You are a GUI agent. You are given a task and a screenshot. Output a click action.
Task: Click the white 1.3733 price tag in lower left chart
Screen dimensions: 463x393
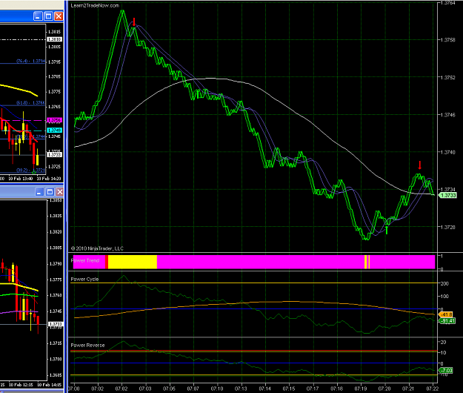tap(55, 324)
